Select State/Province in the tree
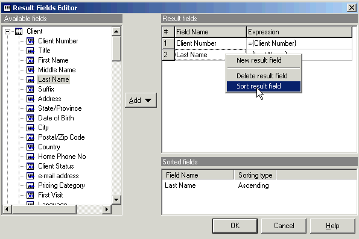Viewport: 359px width, 239px height. click(x=60, y=108)
